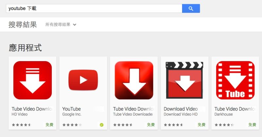
Task: Click the 免費 button on HD Video card
Action: [49, 125]
